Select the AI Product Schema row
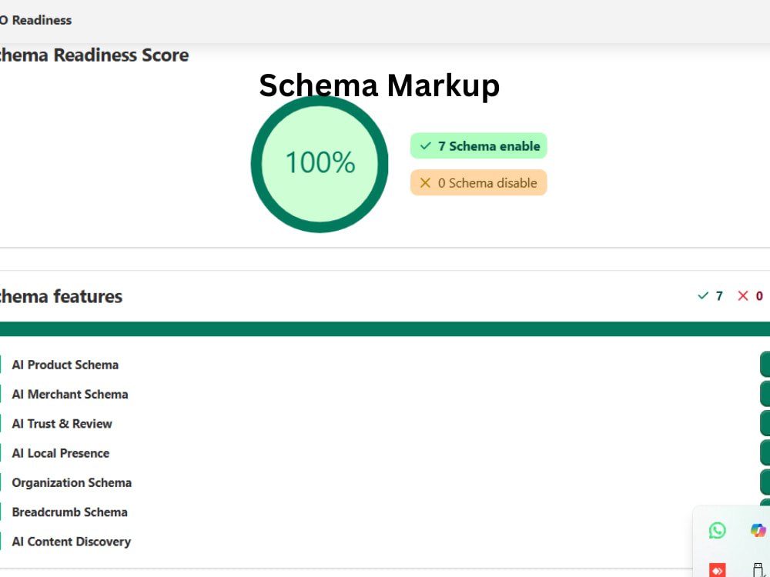Image resolution: width=770 pixels, height=577 pixels. [385, 365]
